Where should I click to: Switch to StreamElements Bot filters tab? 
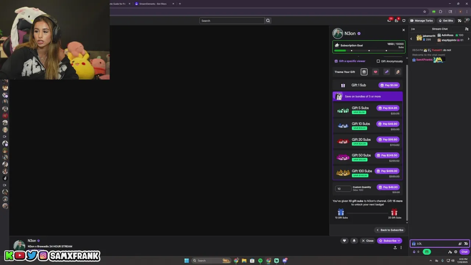click(152, 4)
